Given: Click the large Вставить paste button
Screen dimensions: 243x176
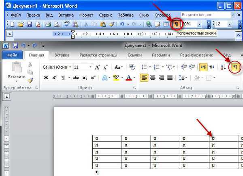Looking at the screenshot, I should pos(17,71).
